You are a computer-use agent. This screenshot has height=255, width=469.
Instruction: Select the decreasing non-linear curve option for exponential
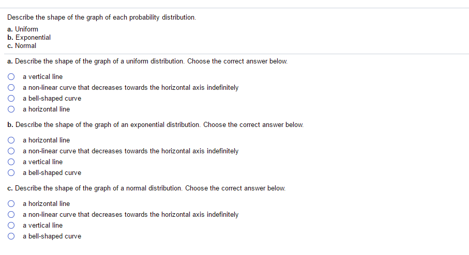11,151
